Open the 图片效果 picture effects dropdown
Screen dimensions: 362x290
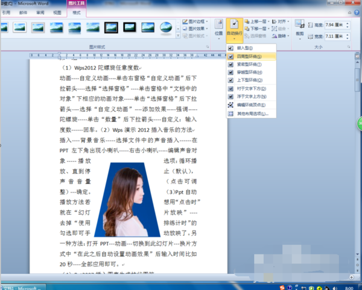pyautogui.click(x=196, y=28)
